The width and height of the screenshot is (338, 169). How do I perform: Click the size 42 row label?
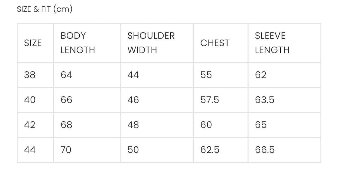(30, 125)
